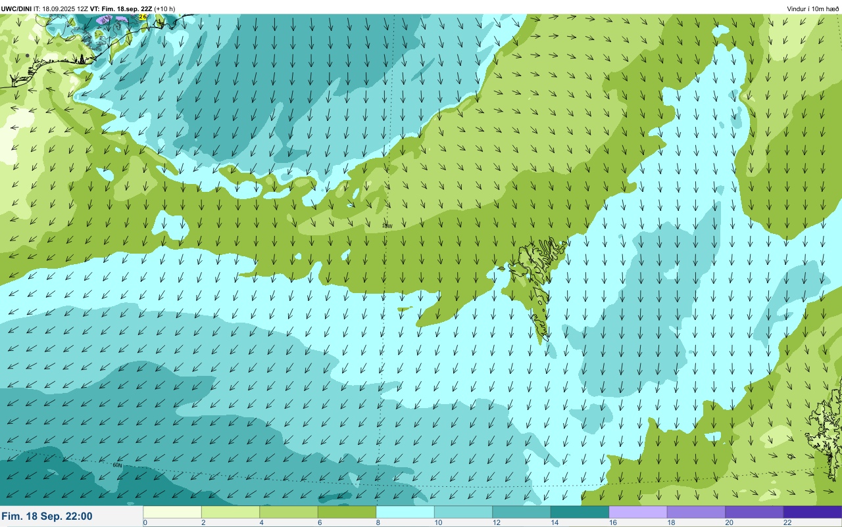Image resolution: width=842 pixels, height=527 pixels.
Task: Click the 'UWC/DINI' model header text
Action: [16, 9]
